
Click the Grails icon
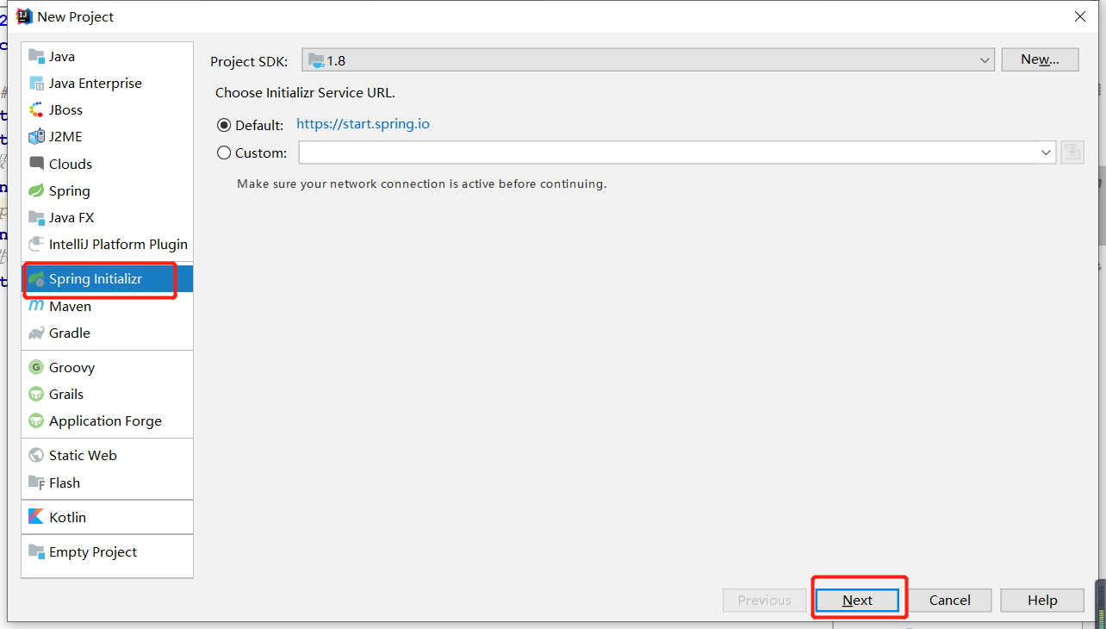click(x=36, y=394)
